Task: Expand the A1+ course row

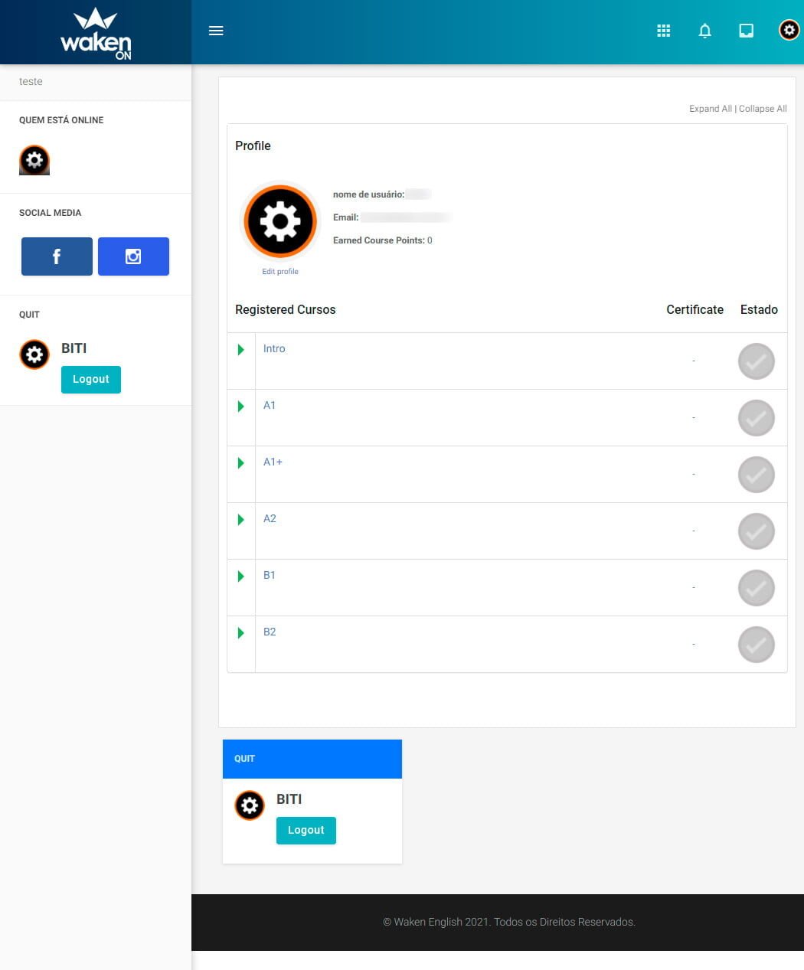Action: [x=241, y=463]
